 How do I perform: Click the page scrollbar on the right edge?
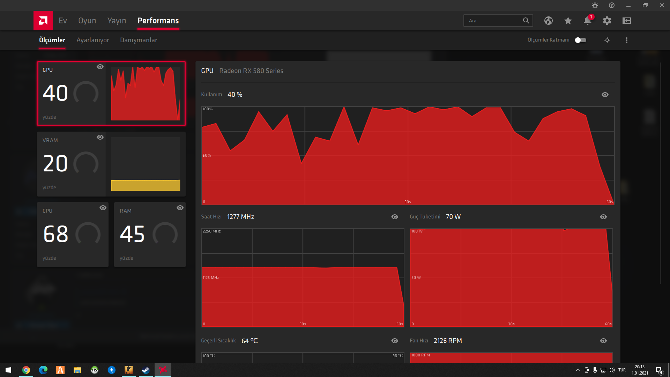point(660,173)
